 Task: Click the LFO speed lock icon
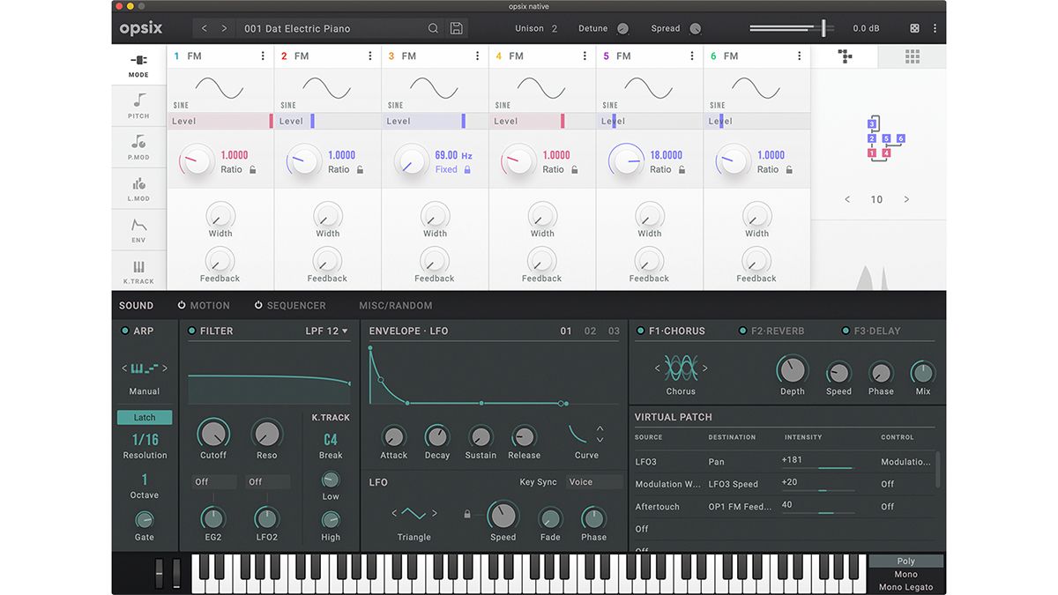(467, 514)
